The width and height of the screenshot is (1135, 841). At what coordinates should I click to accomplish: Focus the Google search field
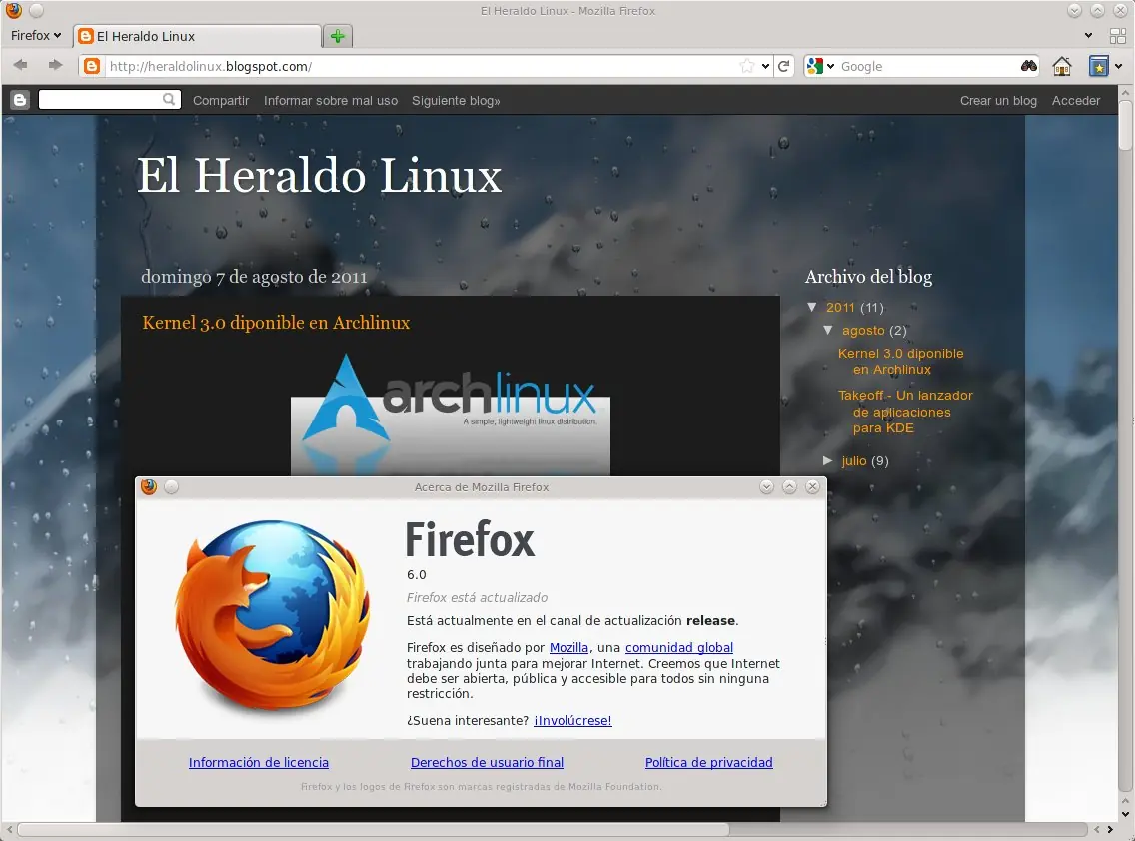926,66
